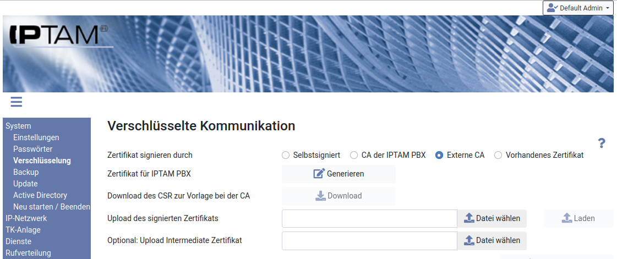Choose CA der IPTAM PBX option

click(354, 155)
